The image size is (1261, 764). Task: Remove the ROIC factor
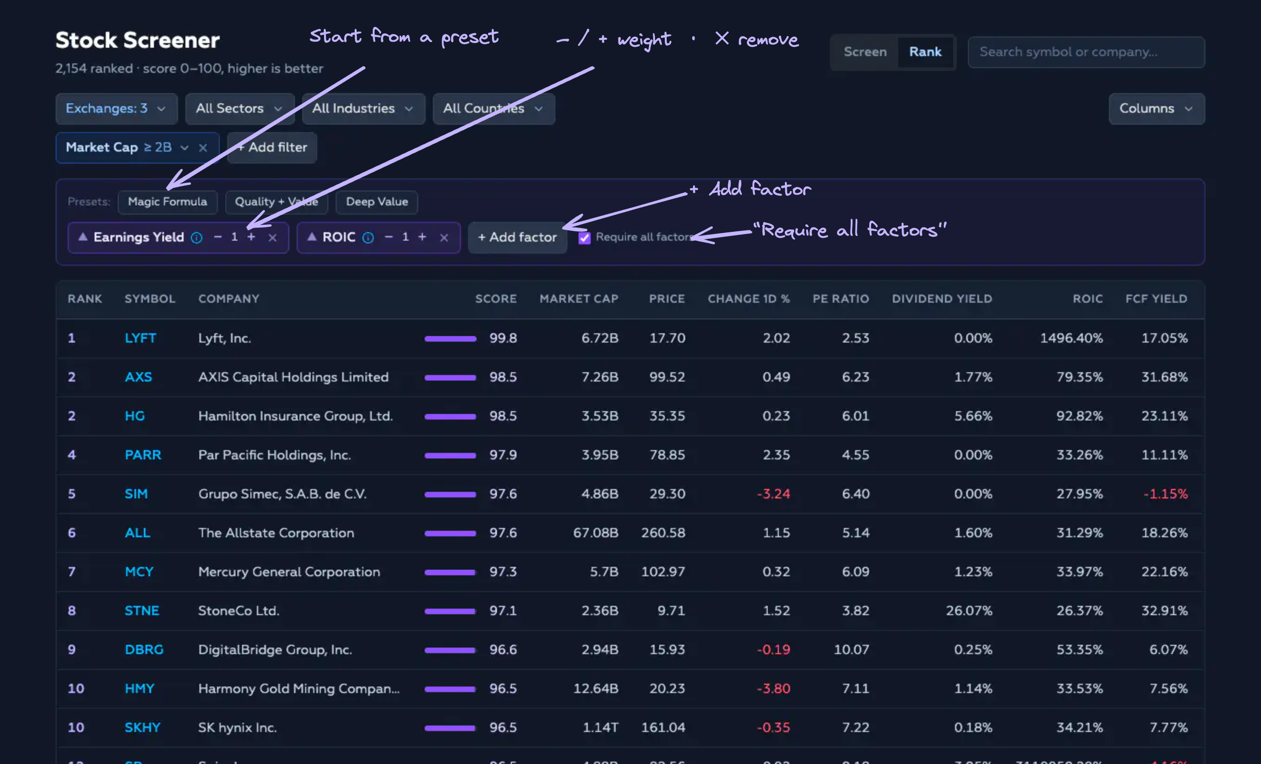(444, 237)
